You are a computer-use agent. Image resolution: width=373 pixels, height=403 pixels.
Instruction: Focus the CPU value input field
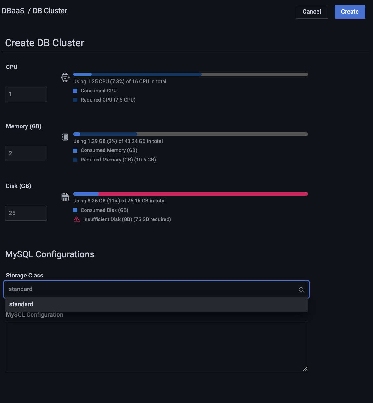coord(26,94)
